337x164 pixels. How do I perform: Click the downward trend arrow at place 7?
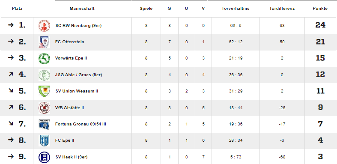coord(11,123)
